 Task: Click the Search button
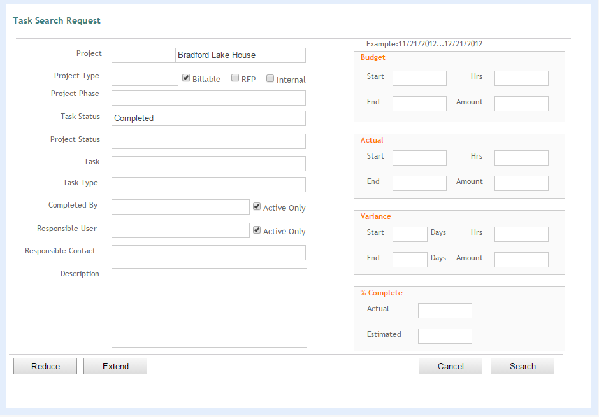click(x=522, y=366)
